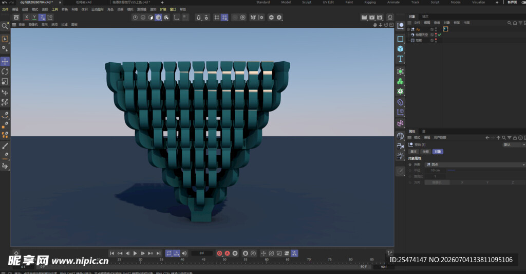Viewport: 526px width, 274px height.
Task: Open the 文件 menu in the menu bar
Action: (5, 9)
